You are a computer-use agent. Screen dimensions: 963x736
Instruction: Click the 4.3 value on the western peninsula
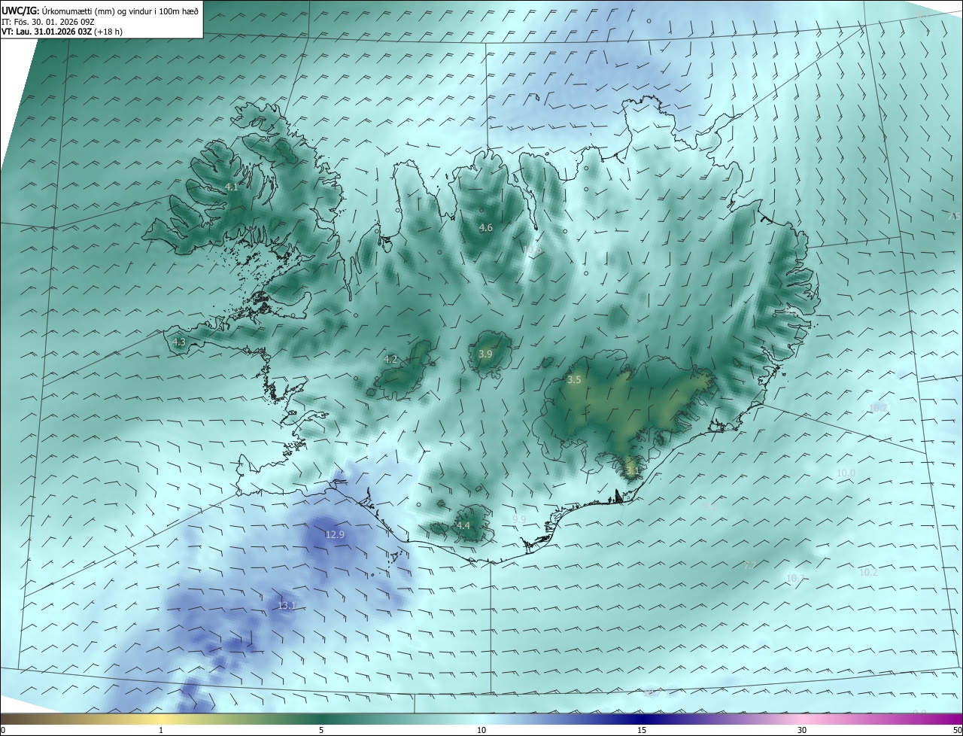click(179, 342)
